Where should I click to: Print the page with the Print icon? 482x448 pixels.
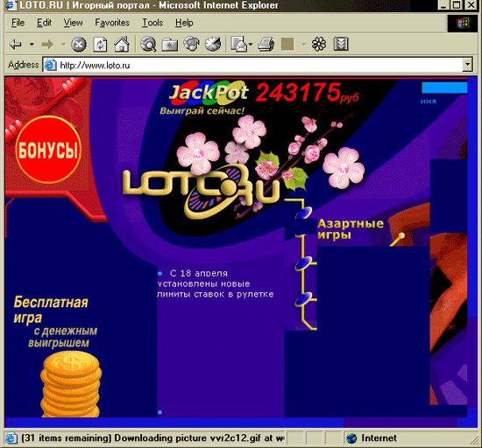[266, 44]
